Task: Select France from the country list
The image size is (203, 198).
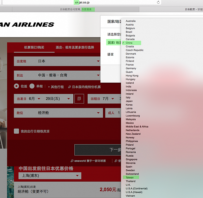Action: [130, 65]
